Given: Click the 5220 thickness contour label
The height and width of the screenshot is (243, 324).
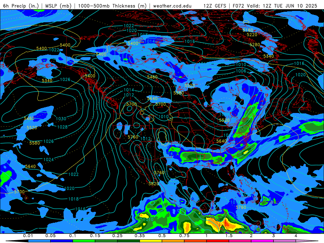Looking at the screenshot, I should coord(252,35).
